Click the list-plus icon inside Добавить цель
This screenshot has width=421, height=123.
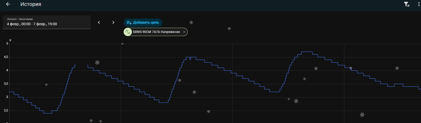coord(129,23)
